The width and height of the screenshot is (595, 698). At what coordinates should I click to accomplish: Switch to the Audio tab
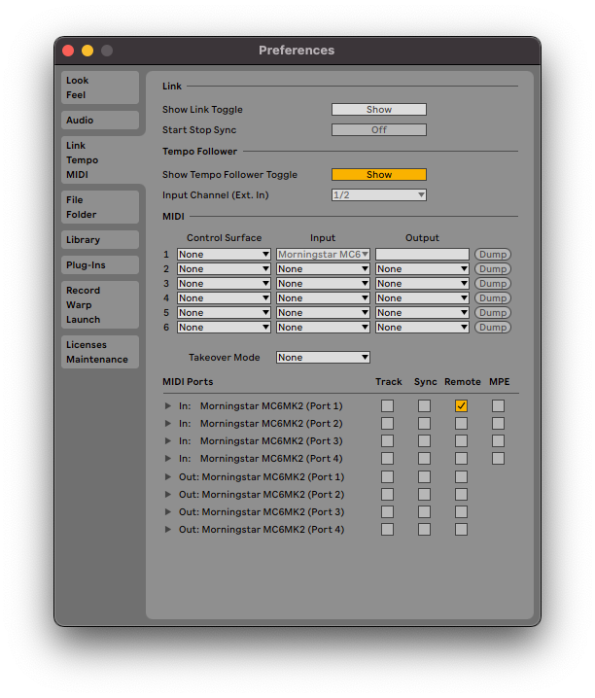point(100,121)
